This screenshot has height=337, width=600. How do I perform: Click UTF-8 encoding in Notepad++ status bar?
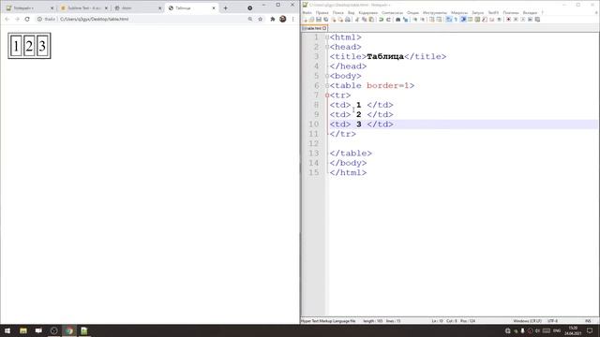click(x=552, y=321)
